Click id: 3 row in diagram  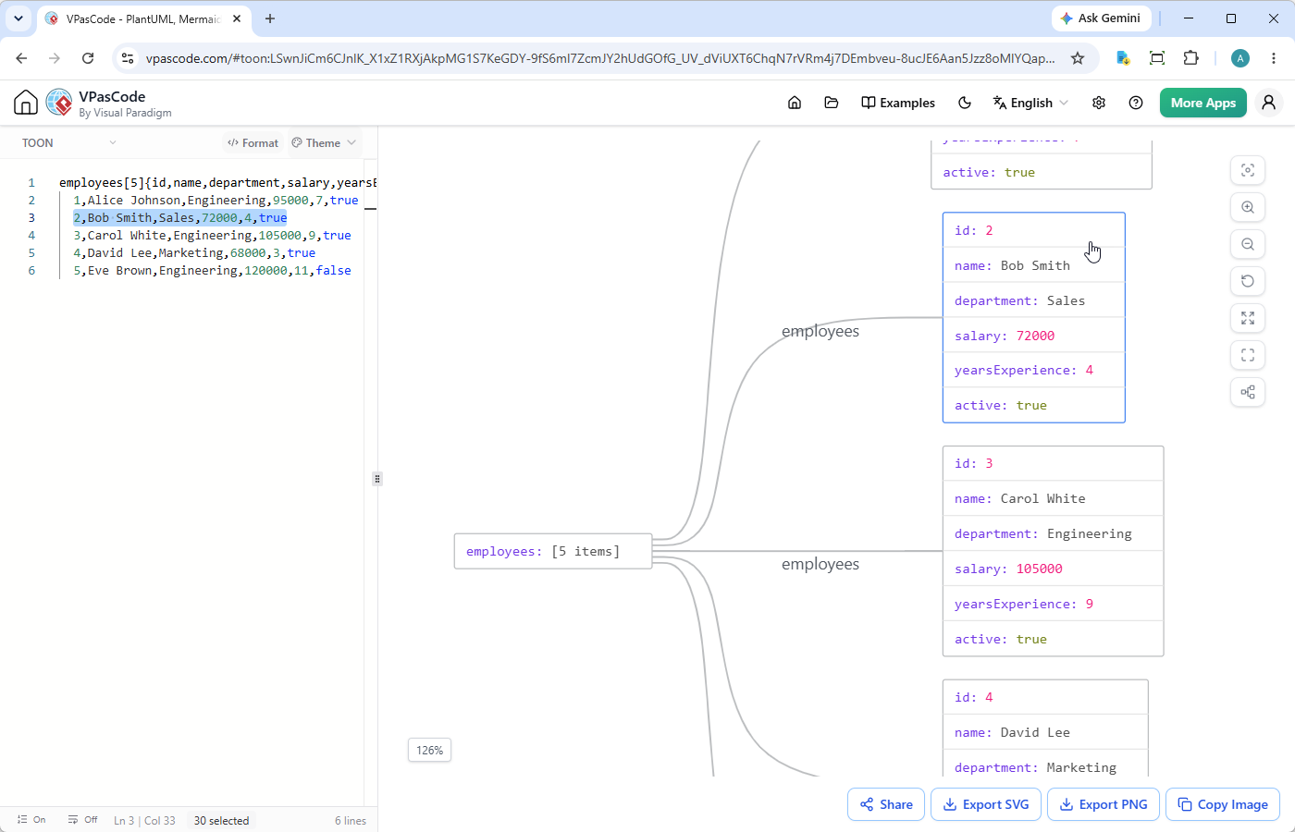tap(1053, 463)
